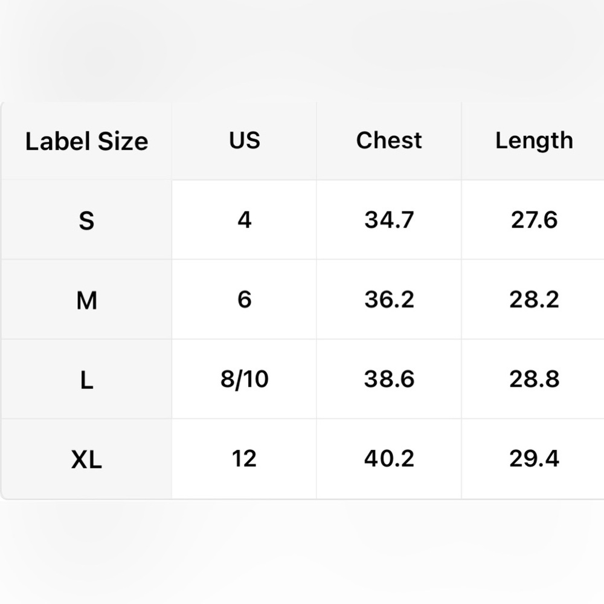The width and height of the screenshot is (604, 604).
Task: Click the Chest column header
Action: pyautogui.click(x=389, y=141)
